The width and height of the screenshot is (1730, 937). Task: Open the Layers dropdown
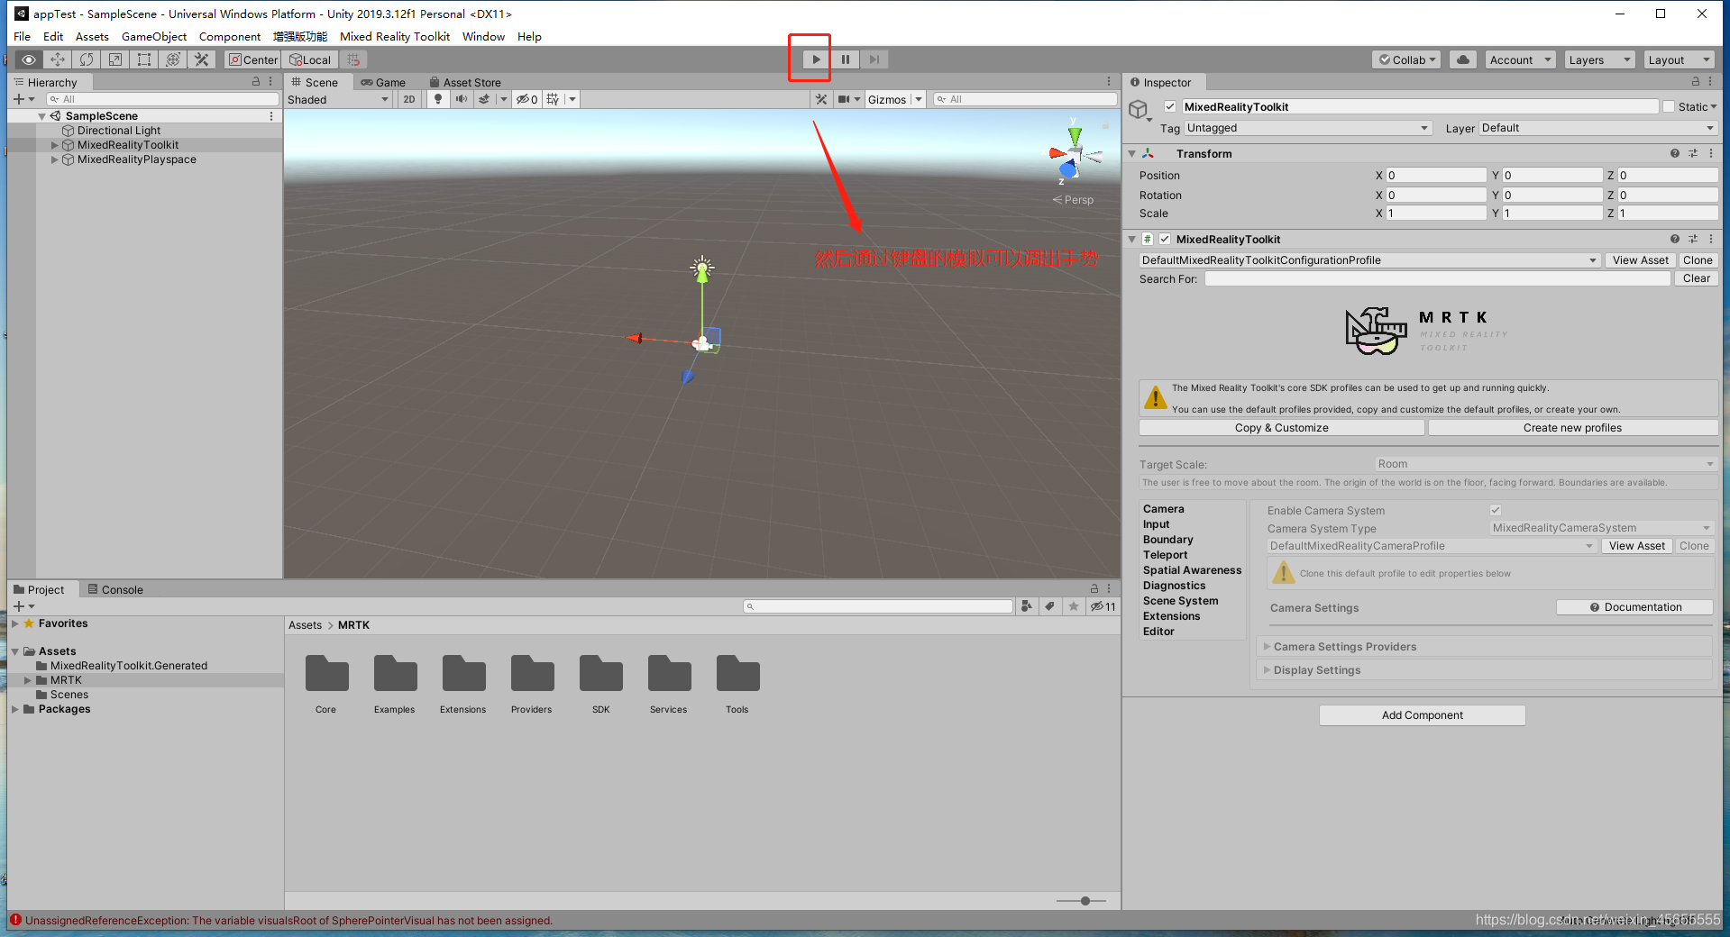click(x=1599, y=59)
